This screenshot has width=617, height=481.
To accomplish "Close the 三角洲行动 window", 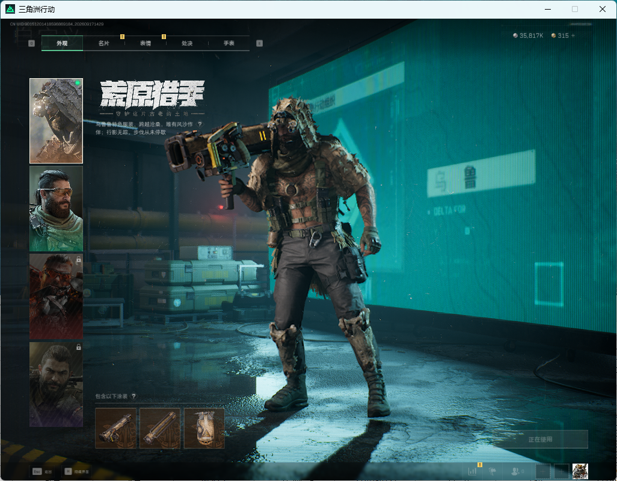I will coord(602,9).
